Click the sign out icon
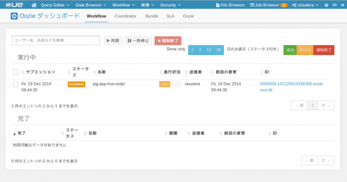Image resolution: width=347 pixels, height=182 pixels. [343, 5]
